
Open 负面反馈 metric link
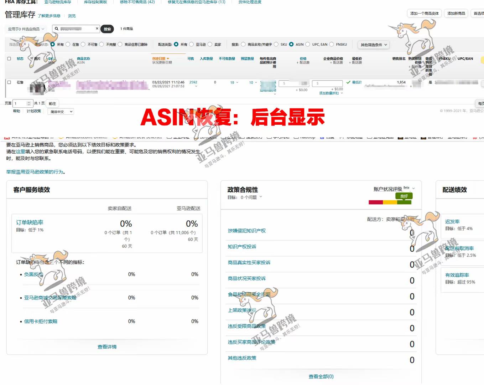(x=33, y=274)
